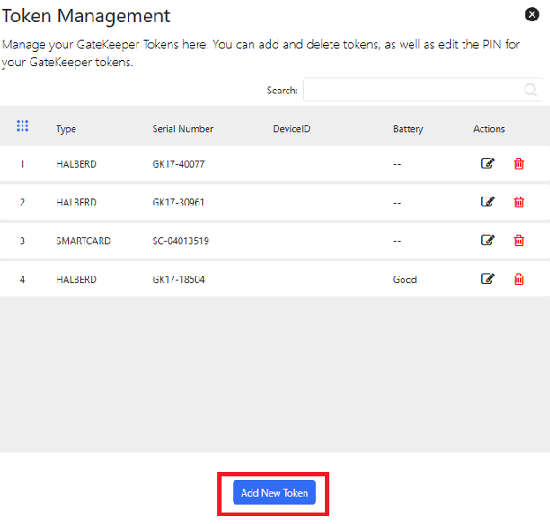Edit the token with Good battery

(487, 279)
